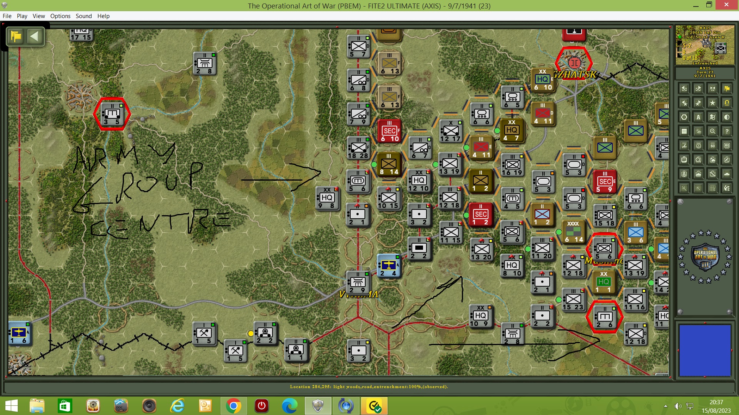Click the system tray volume icon
The height and width of the screenshot is (415, 739).
point(678,406)
